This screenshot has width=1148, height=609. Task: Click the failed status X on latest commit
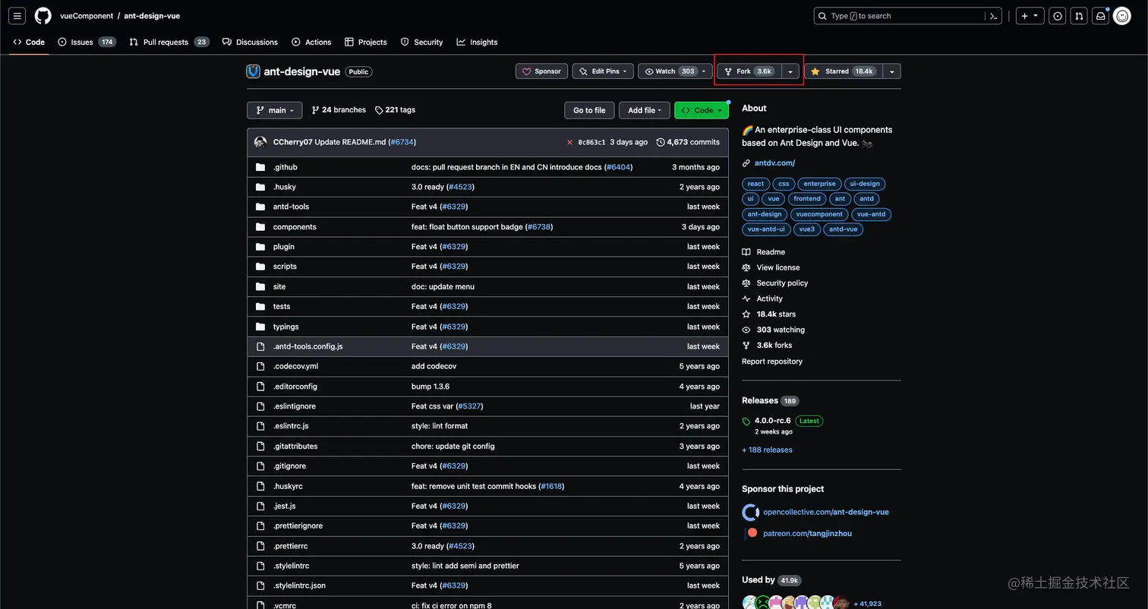(x=569, y=142)
